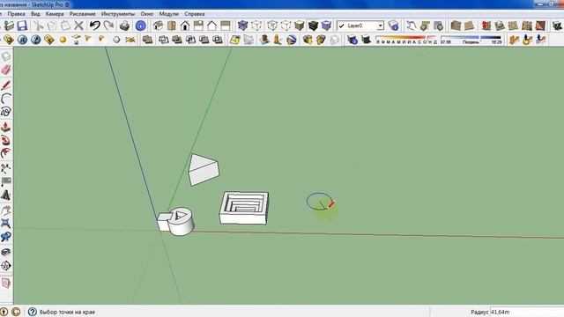Click the triangular prism in viewport
564x317 pixels.
click(204, 170)
